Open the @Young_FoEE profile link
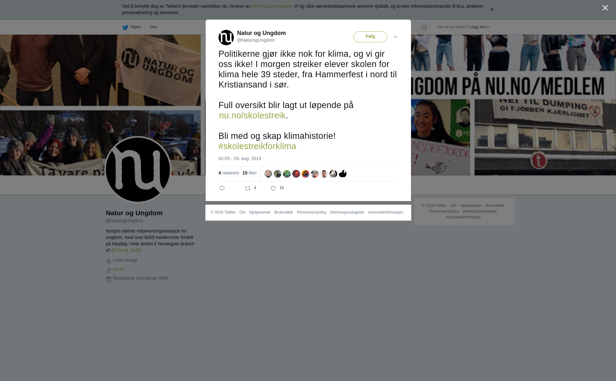The height and width of the screenshot is (381, 616). (x=126, y=250)
